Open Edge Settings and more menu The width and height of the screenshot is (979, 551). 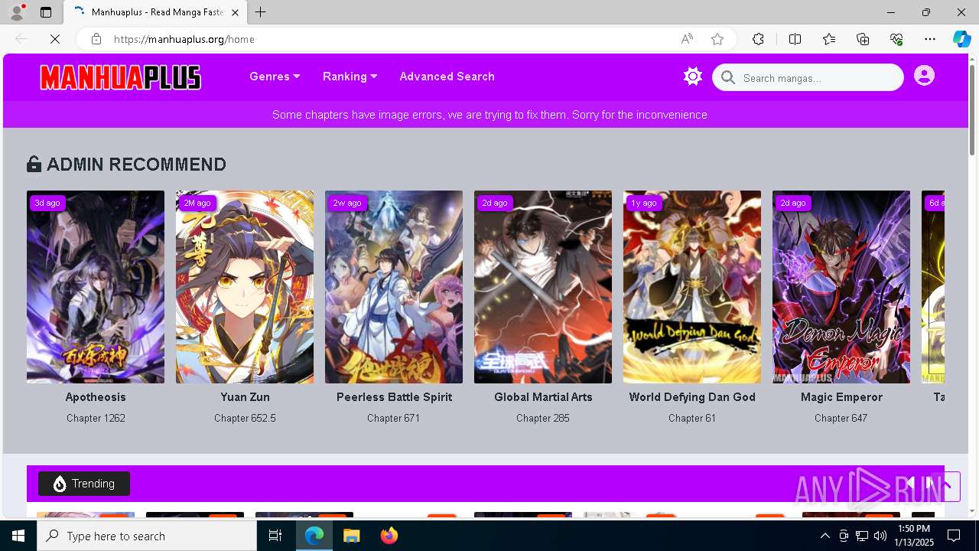(x=930, y=39)
